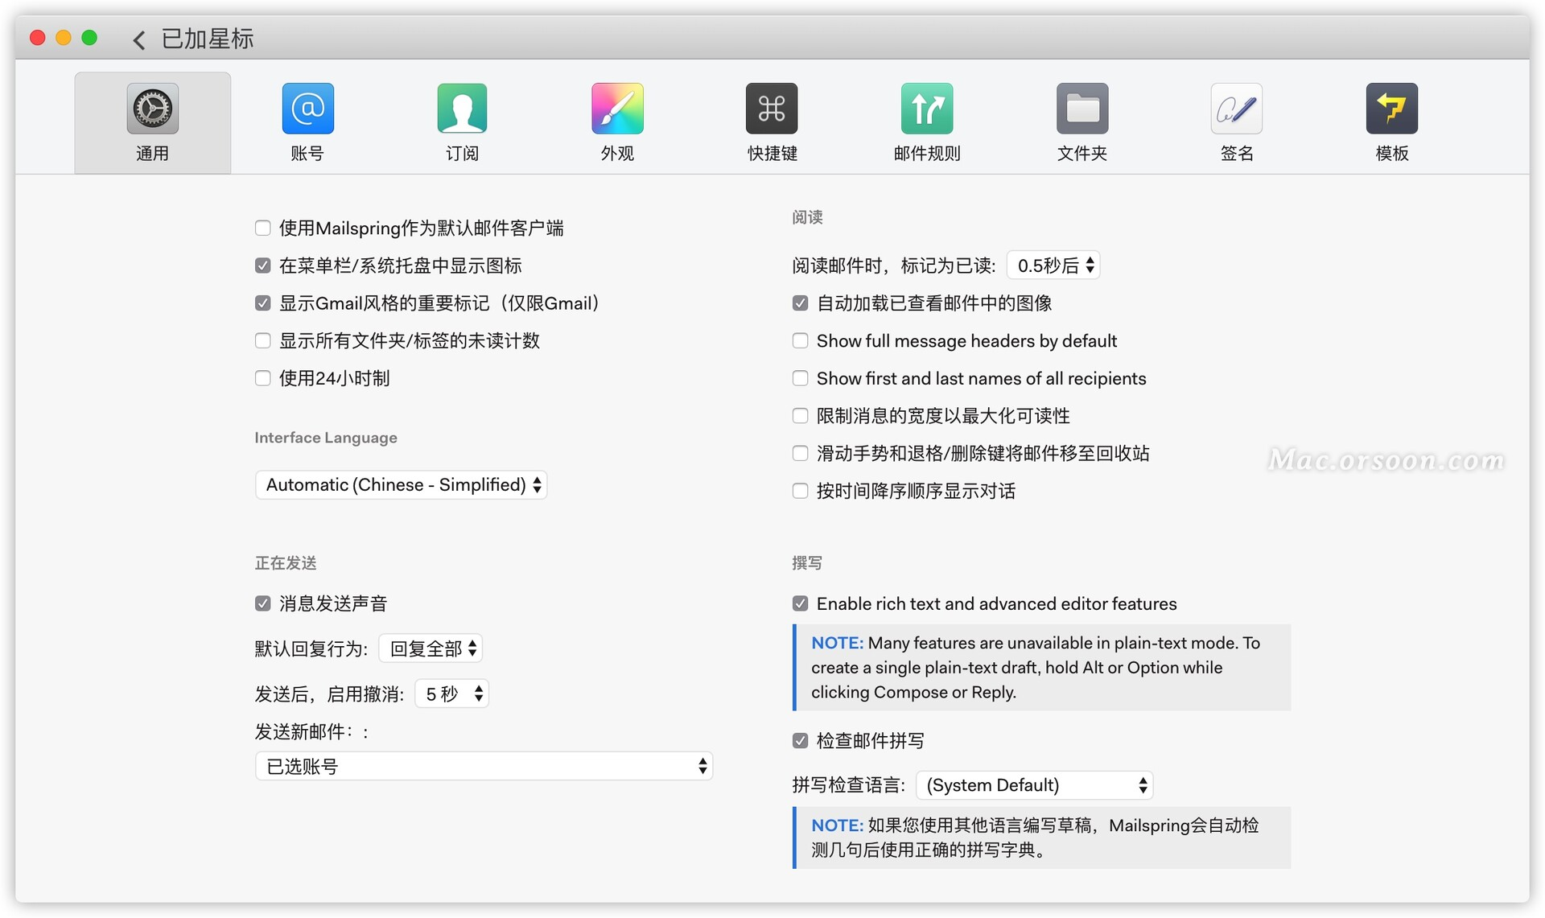The height and width of the screenshot is (918, 1545).
Task: Click the 模板 templates icon
Action: tap(1391, 121)
